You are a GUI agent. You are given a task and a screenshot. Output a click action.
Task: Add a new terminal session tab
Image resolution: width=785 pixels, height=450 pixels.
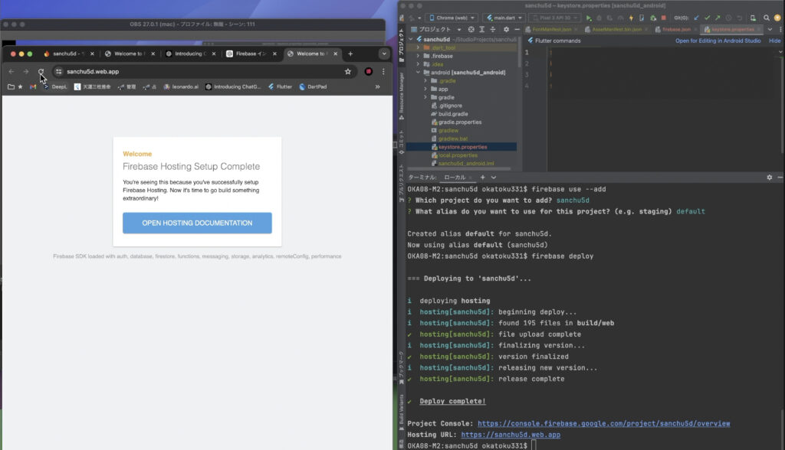pyautogui.click(x=482, y=177)
